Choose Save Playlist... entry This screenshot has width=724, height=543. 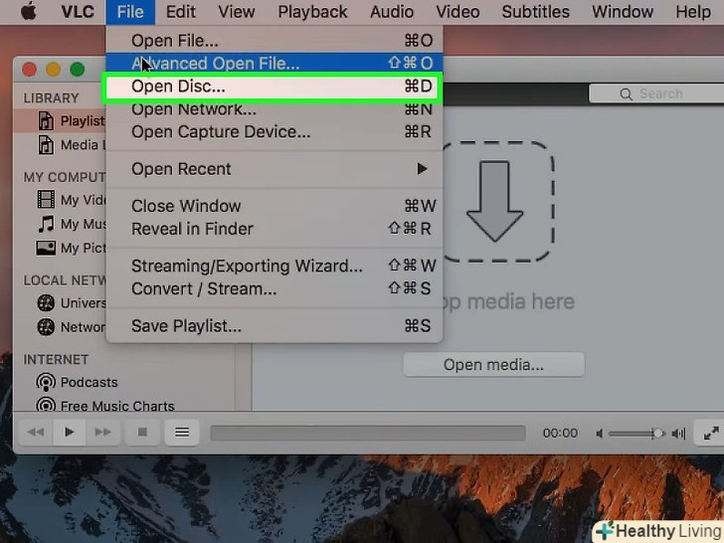pyautogui.click(x=274, y=326)
